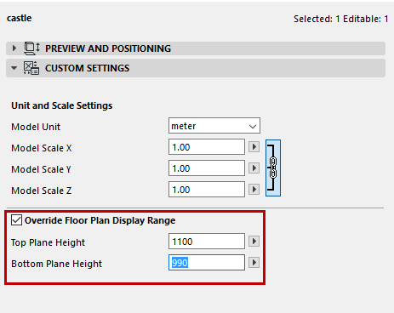The image size is (394, 313).
Task: Open the Model Unit dropdown
Action: click(x=214, y=126)
